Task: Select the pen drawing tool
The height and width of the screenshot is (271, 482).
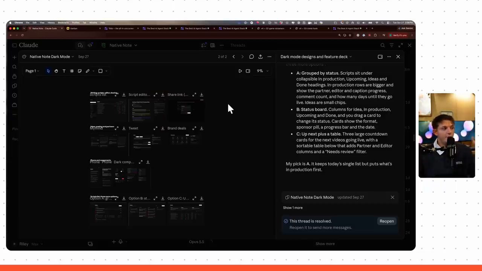Action: click(x=88, y=71)
